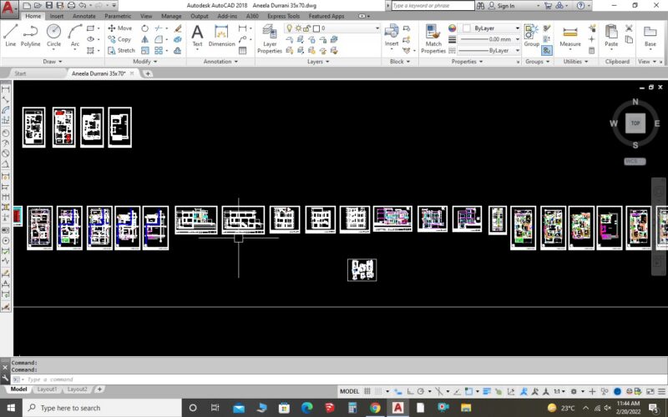
Task: Select the Arc tool
Action: 75,35
